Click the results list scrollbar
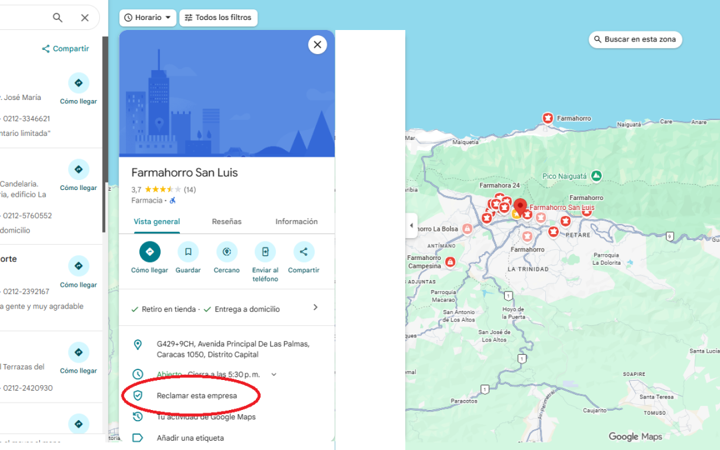The height and width of the screenshot is (450, 720). pyautogui.click(x=105, y=133)
